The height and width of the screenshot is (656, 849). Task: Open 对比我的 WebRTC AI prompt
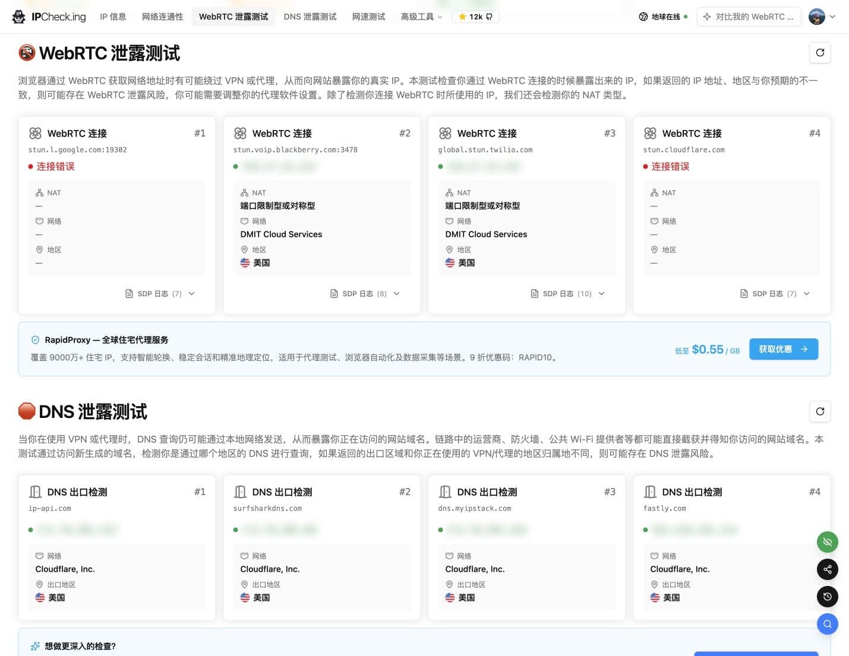[x=749, y=17]
